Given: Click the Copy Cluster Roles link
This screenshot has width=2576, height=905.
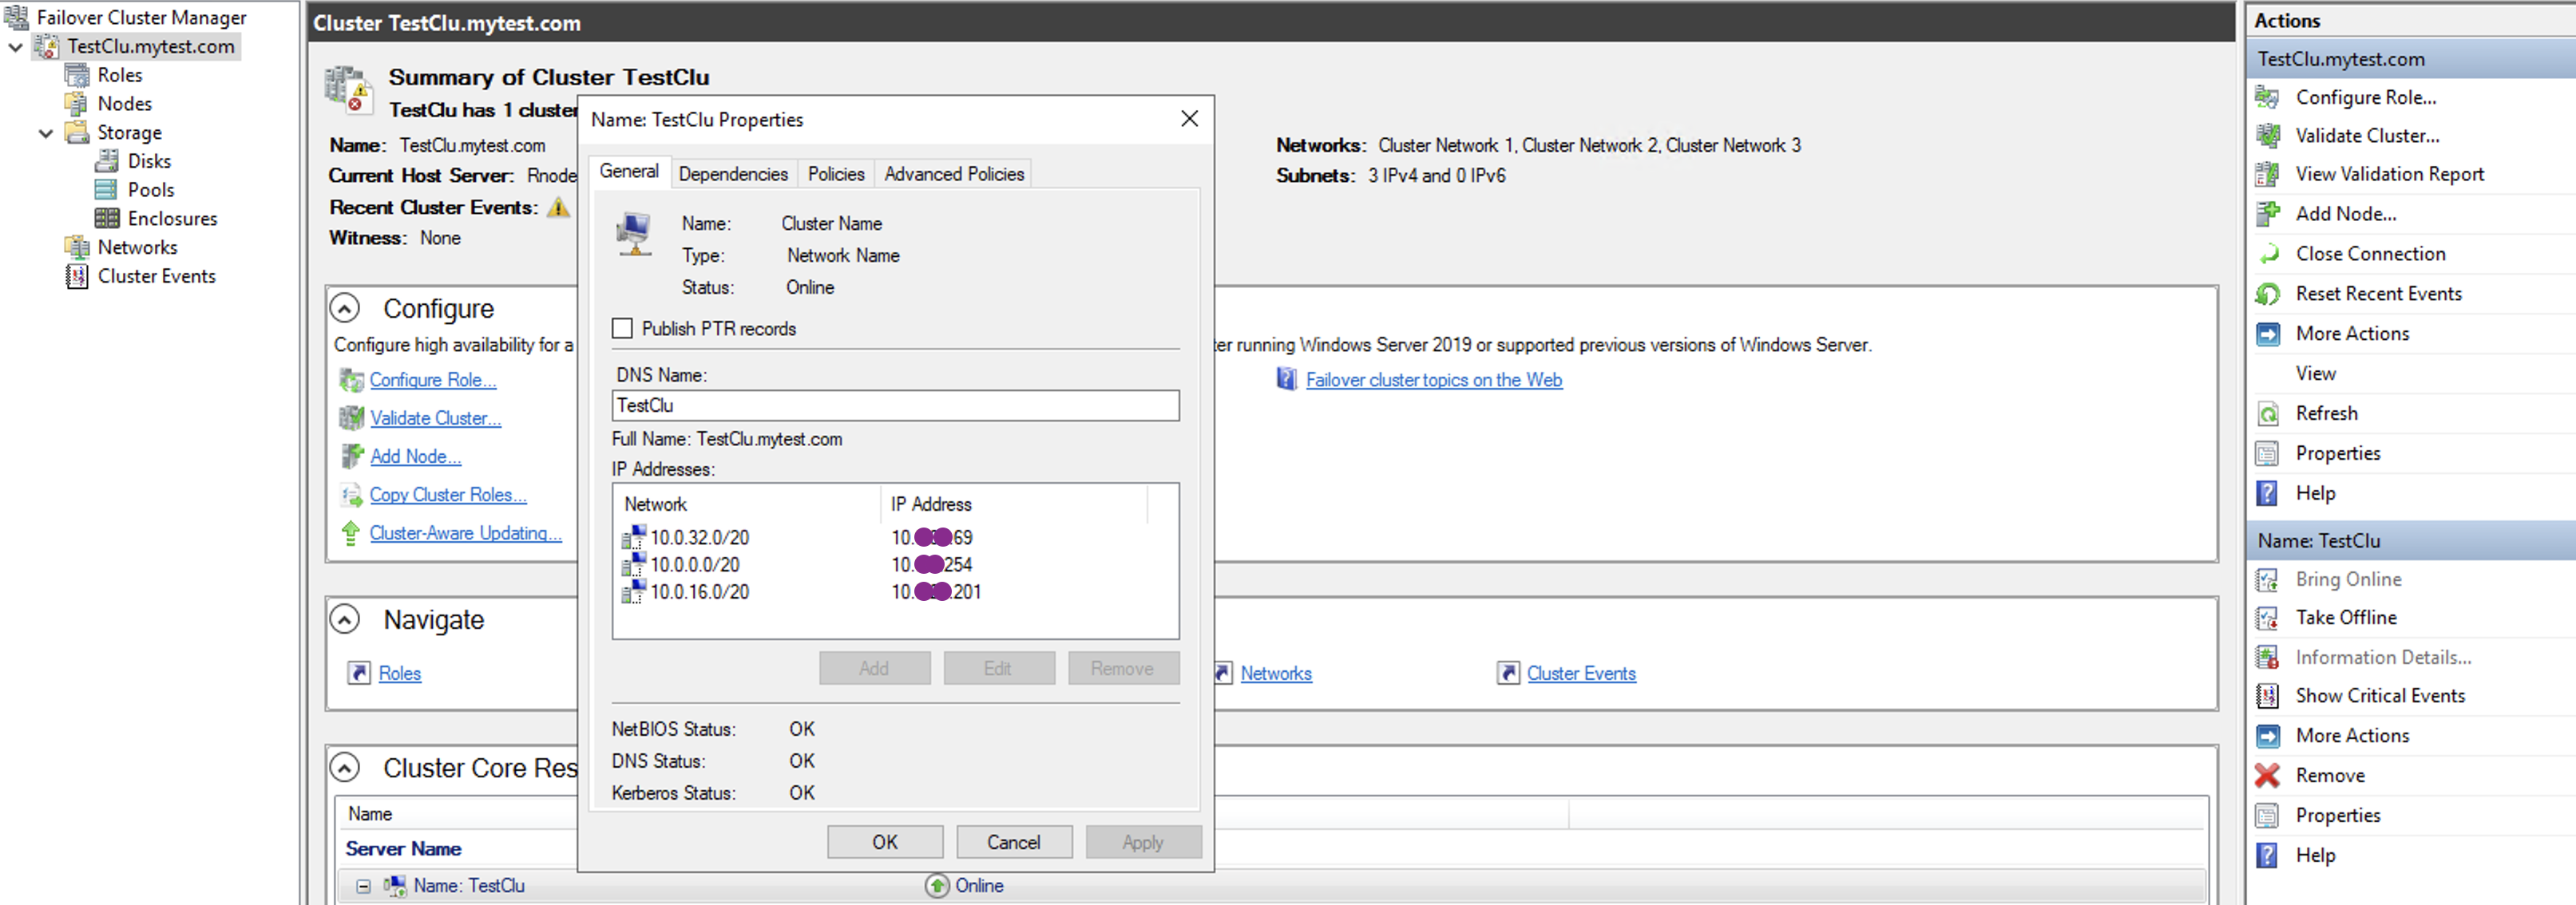Looking at the screenshot, I should 447,495.
